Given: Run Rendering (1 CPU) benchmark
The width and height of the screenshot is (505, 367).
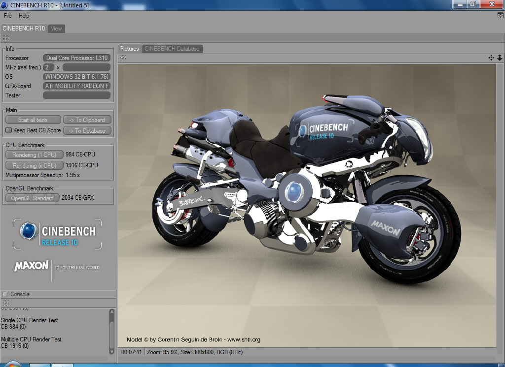Looking at the screenshot, I should (x=34, y=154).
